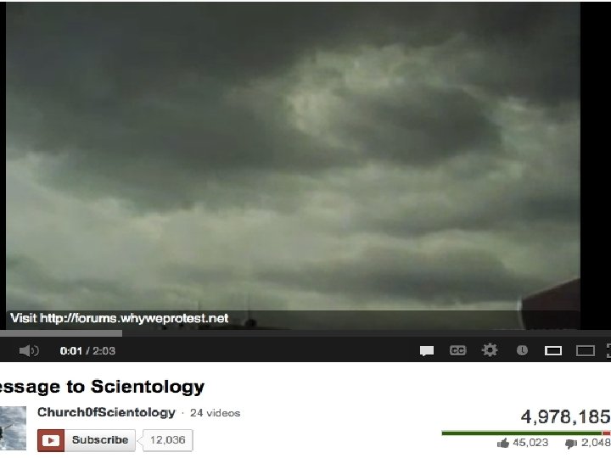
Task: Mute the video with the speaker icon
Action: click(29, 351)
